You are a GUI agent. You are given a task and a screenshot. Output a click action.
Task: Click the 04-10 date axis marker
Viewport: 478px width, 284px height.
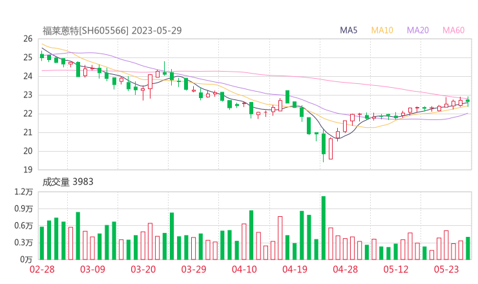pyautogui.click(x=244, y=269)
